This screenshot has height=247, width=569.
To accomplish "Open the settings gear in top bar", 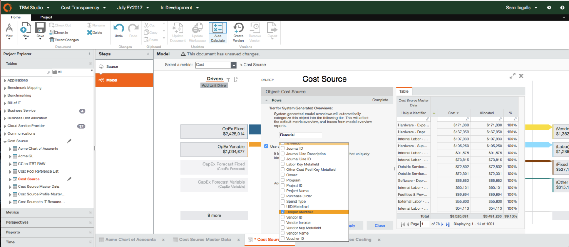I will (x=549, y=8).
